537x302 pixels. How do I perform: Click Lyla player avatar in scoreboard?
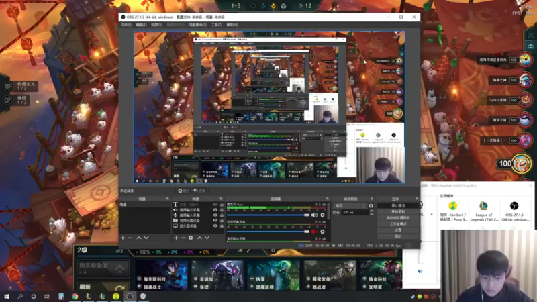526,100
